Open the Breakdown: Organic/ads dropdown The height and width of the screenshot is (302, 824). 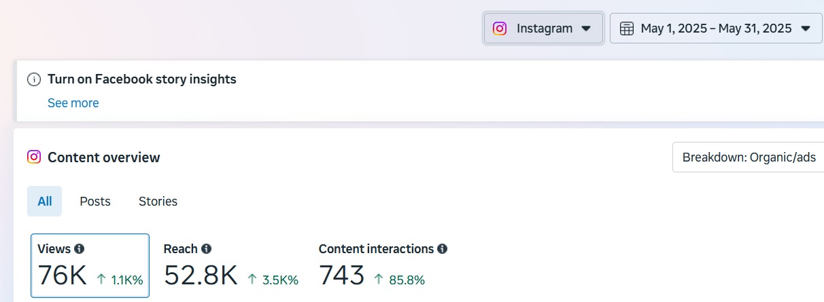tap(748, 157)
